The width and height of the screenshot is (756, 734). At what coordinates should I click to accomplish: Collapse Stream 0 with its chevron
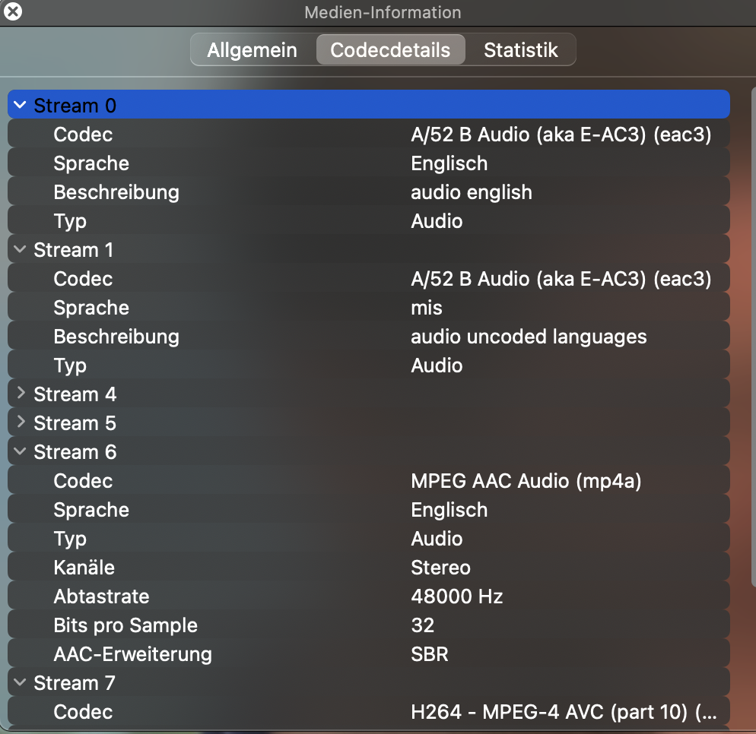(21, 105)
